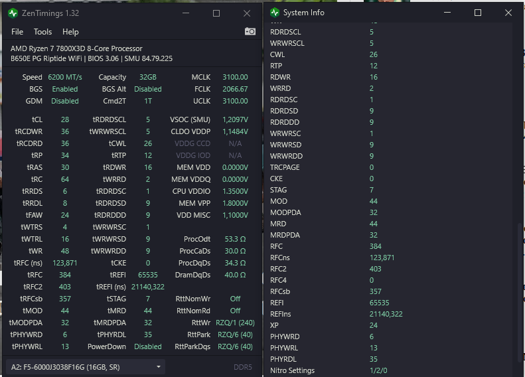Close the ZenTimings window
Image resolution: width=525 pixels, height=377 pixels.
pos(247,13)
